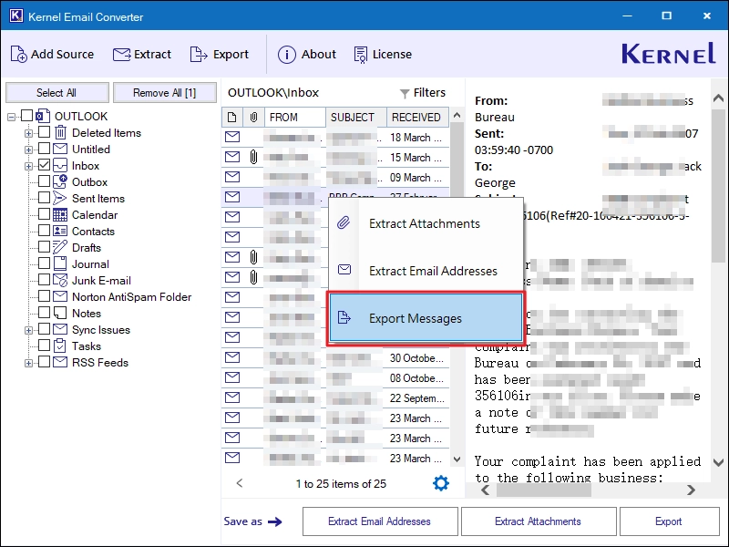Click the Extract envelope icon in toolbar

click(x=121, y=55)
